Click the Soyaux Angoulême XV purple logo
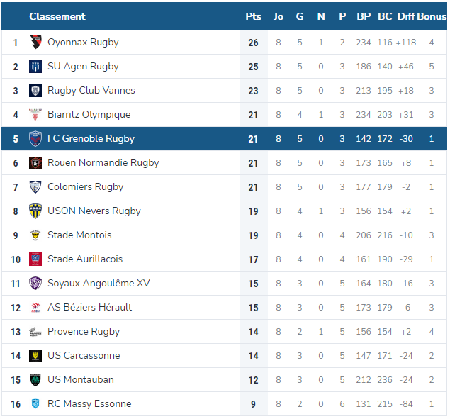 (x=35, y=284)
